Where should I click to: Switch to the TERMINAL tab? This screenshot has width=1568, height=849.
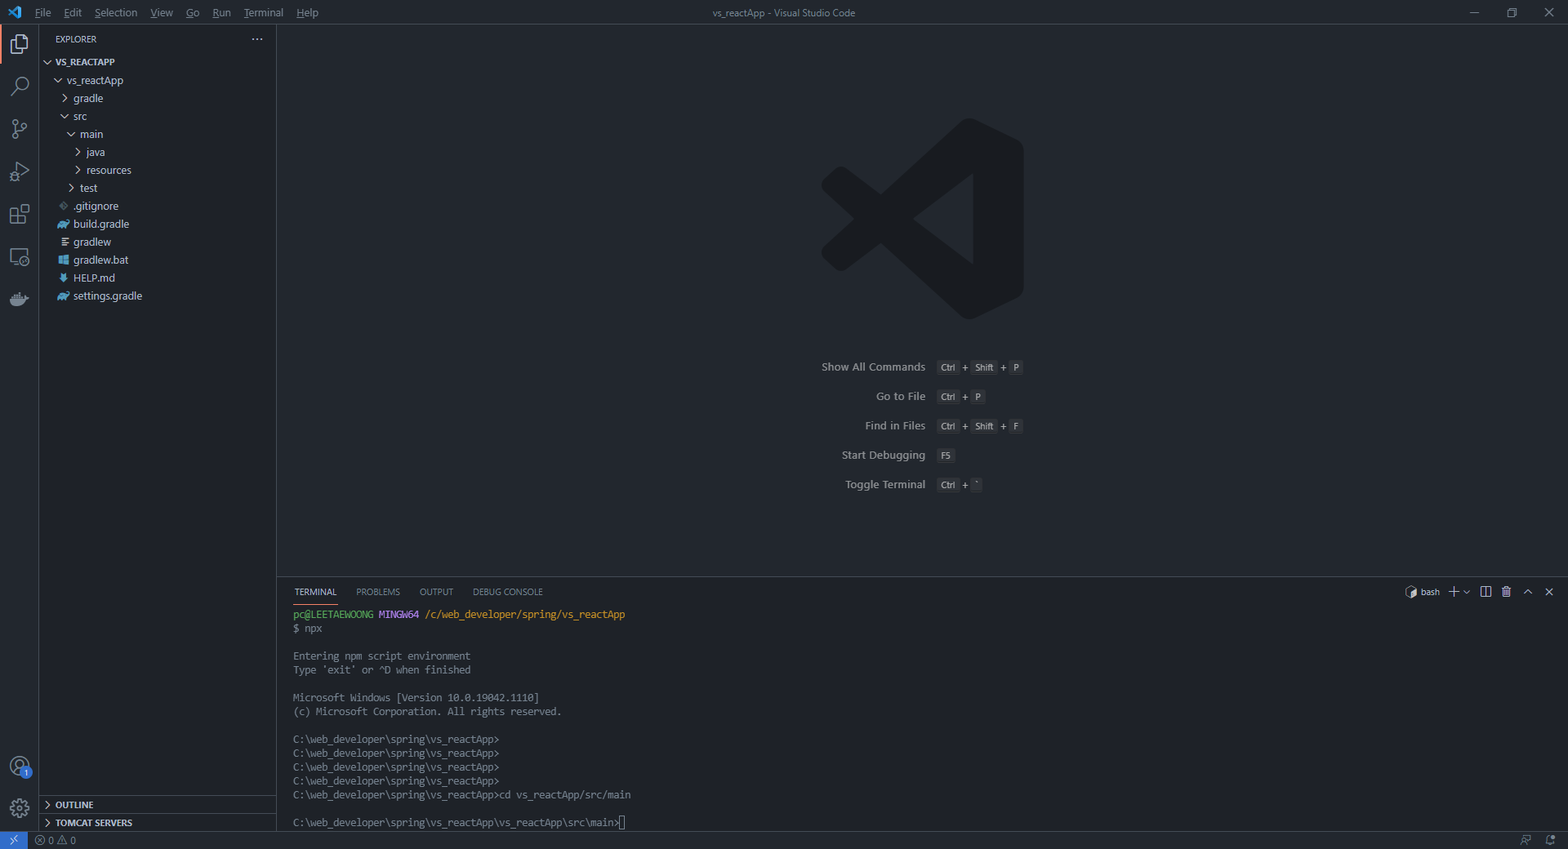click(315, 592)
